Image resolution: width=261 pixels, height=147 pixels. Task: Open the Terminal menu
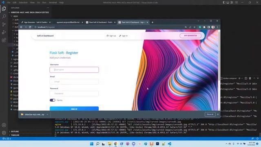(x=53, y=2)
